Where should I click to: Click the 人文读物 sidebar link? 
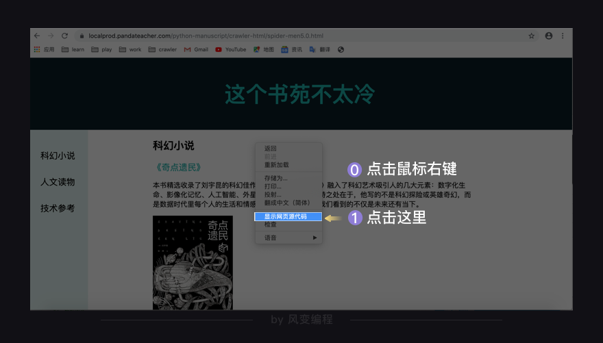coord(58,181)
